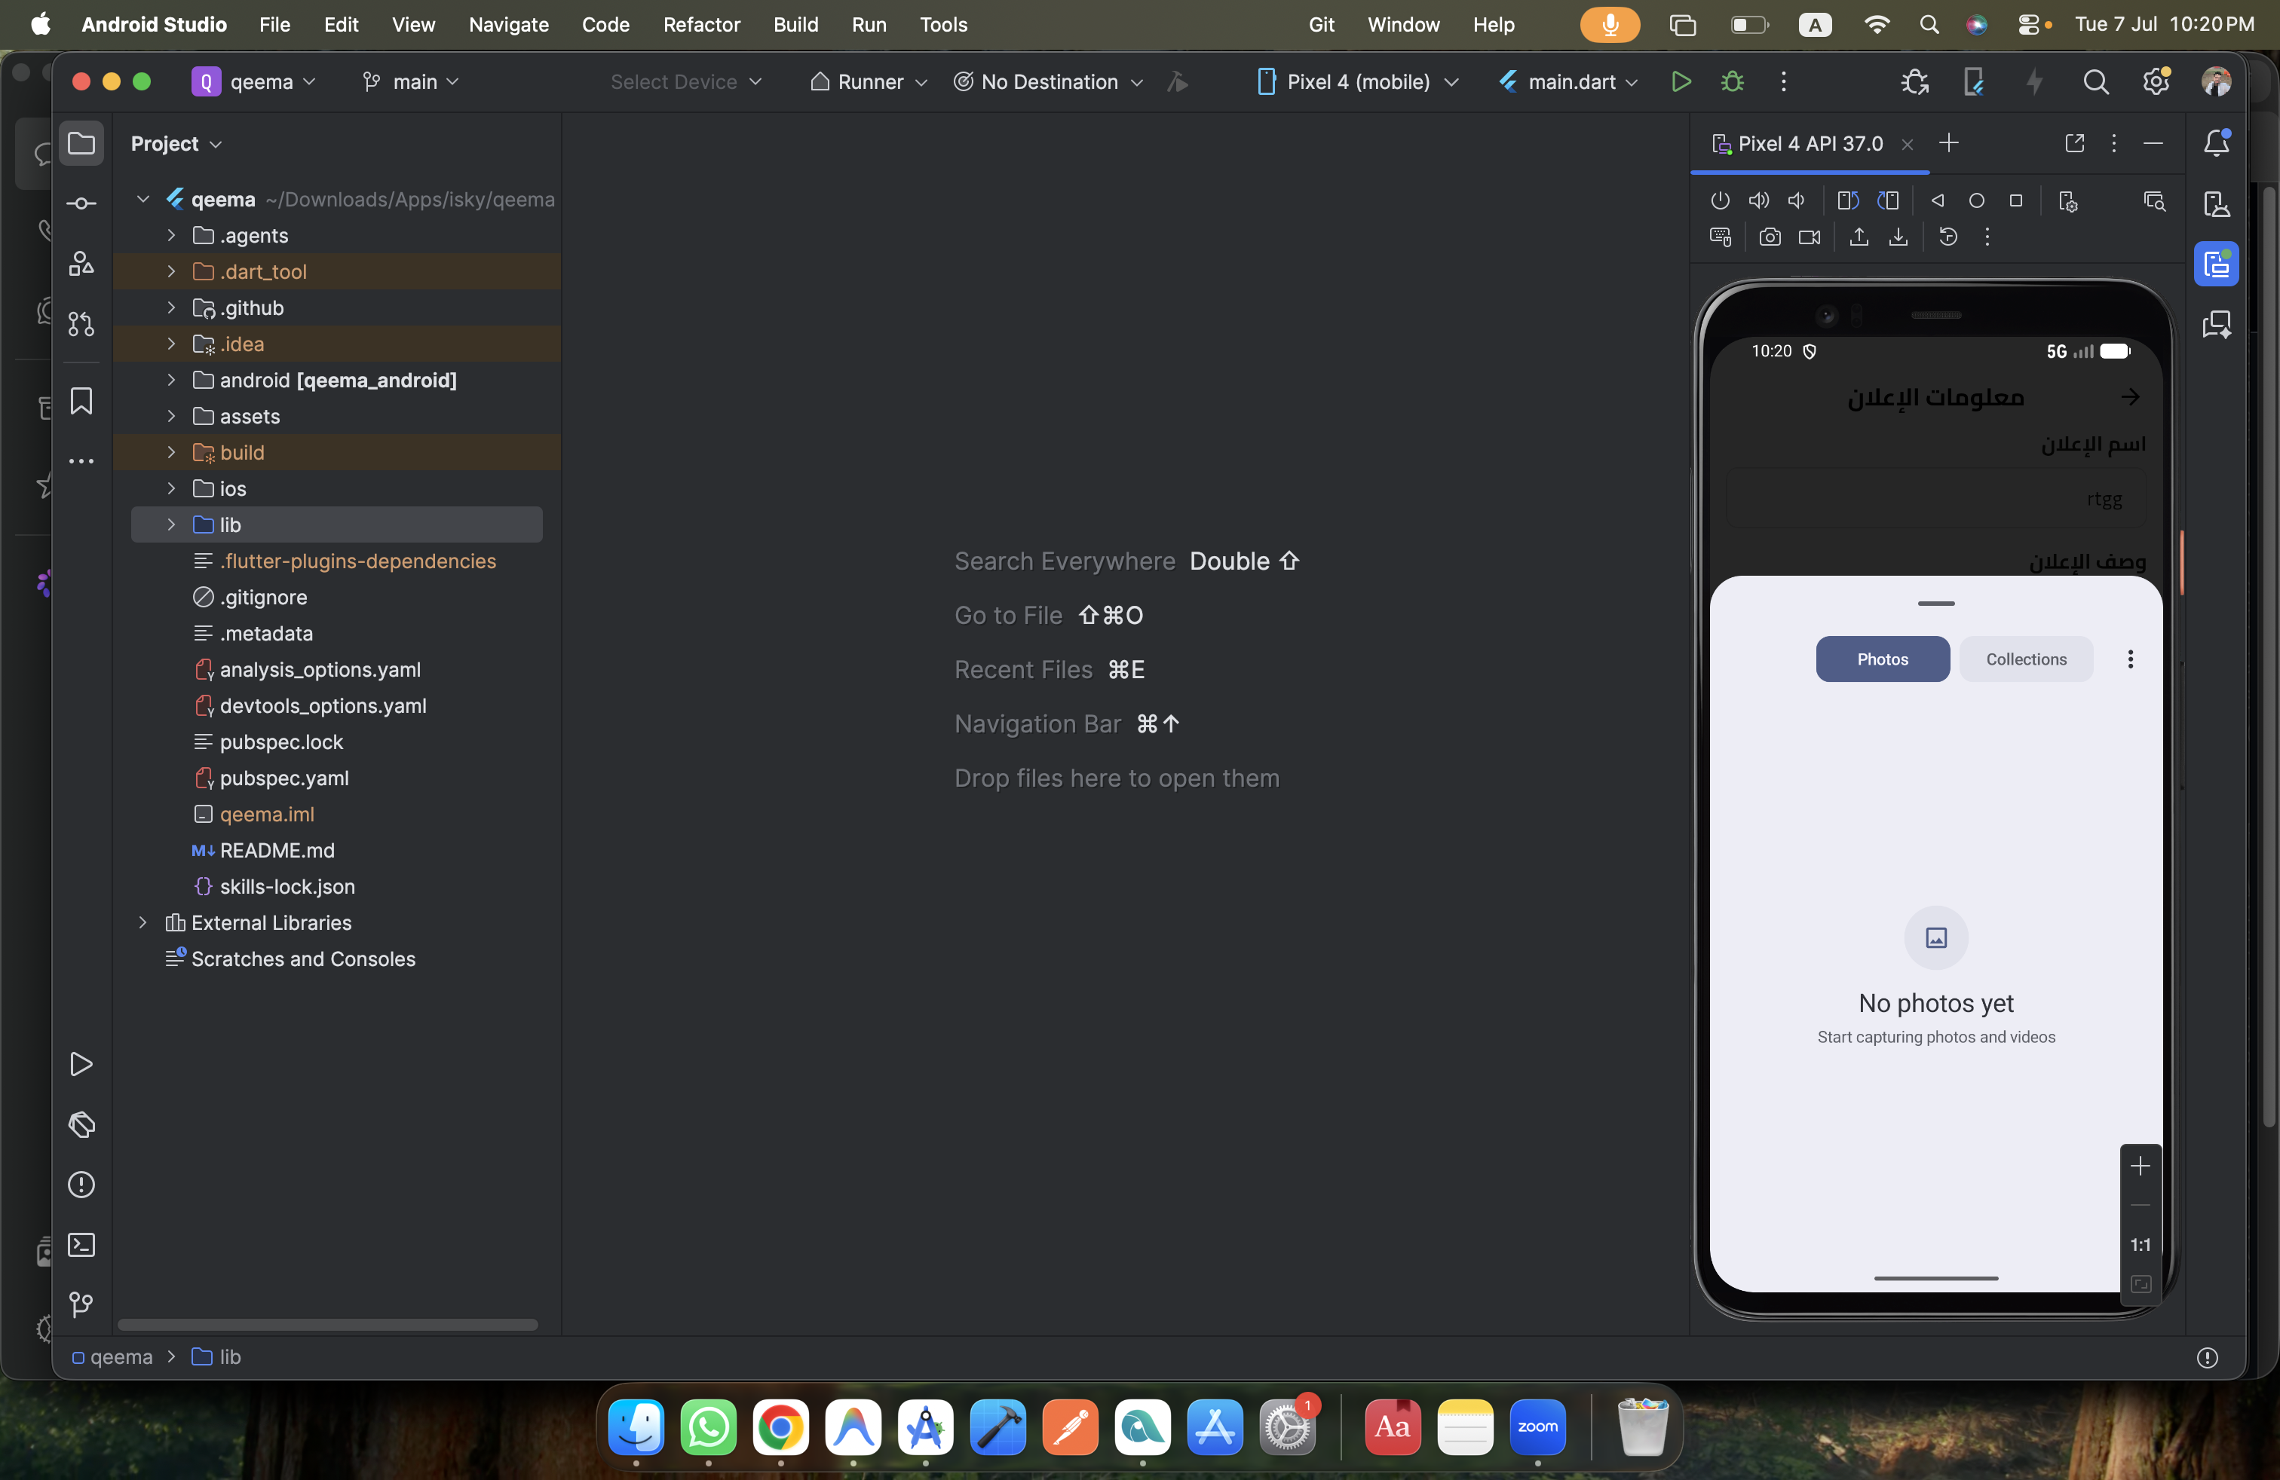Open Terminal tool window in left sidebar
The image size is (2280, 1480).
tap(81, 1244)
